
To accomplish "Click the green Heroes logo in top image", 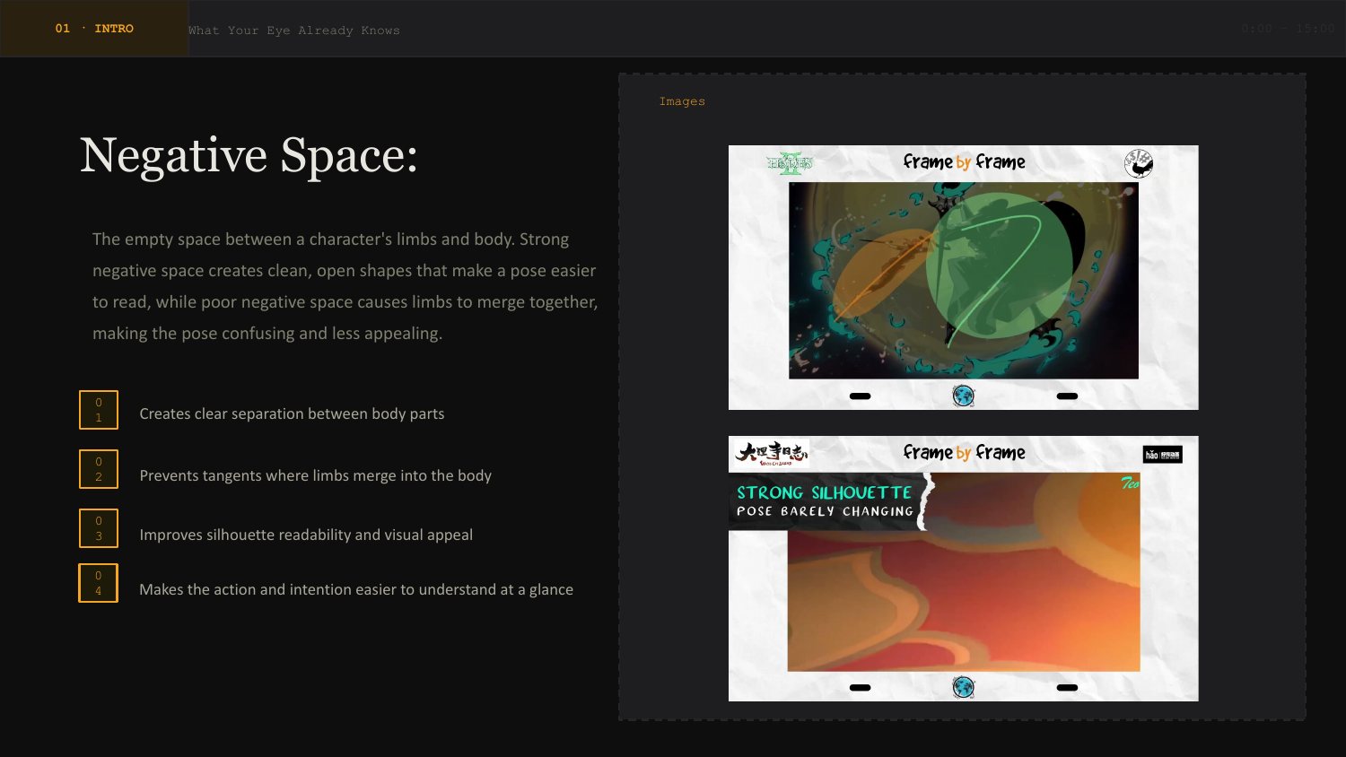I will click(x=790, y=162).
